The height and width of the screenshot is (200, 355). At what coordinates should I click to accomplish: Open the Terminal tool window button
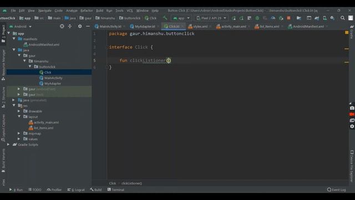pyautogui.click(x=116, y=190)
